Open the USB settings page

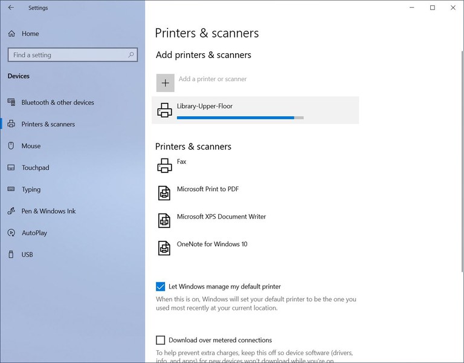click(x=27, y=255)
